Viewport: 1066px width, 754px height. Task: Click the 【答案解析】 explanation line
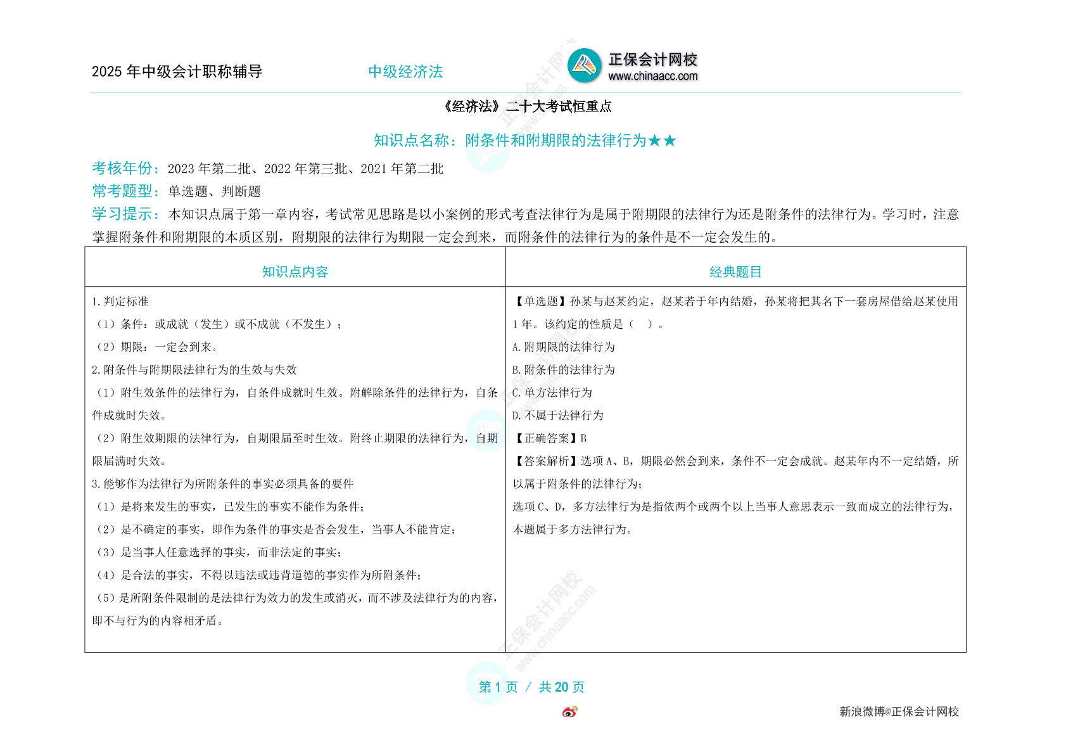pyautogui.click(x=736, y=461)
